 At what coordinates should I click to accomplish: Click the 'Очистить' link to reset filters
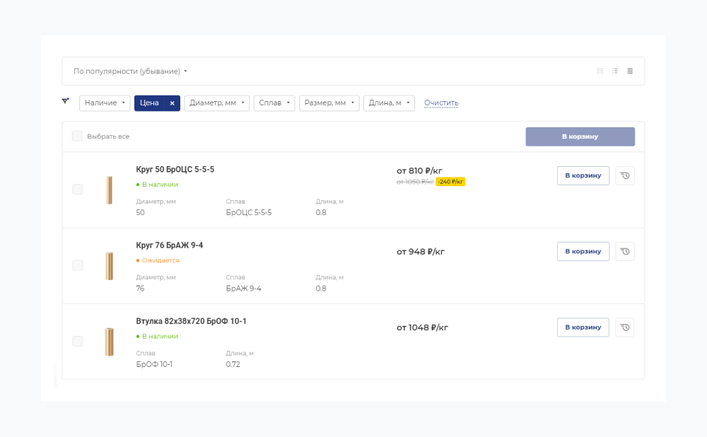point(441,103)
